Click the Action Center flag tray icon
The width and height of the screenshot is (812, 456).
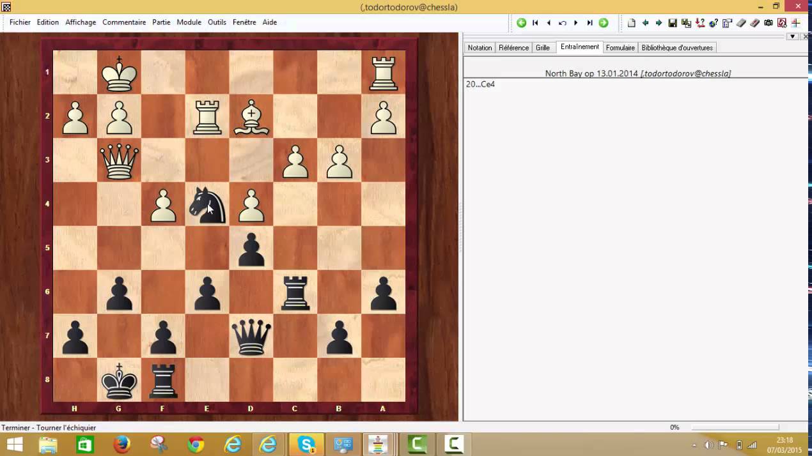coord(724,445)
